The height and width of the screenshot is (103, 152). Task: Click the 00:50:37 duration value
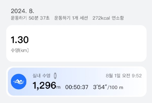(77, 87)
